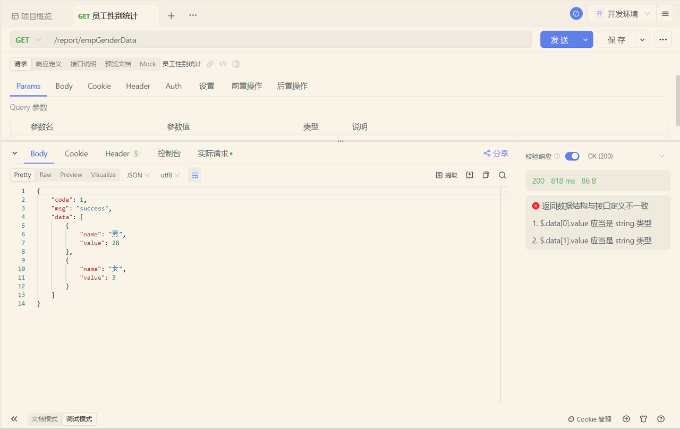Open the GET method dropdown
This screenshot has width=680, height=429.
click(28, 39)
